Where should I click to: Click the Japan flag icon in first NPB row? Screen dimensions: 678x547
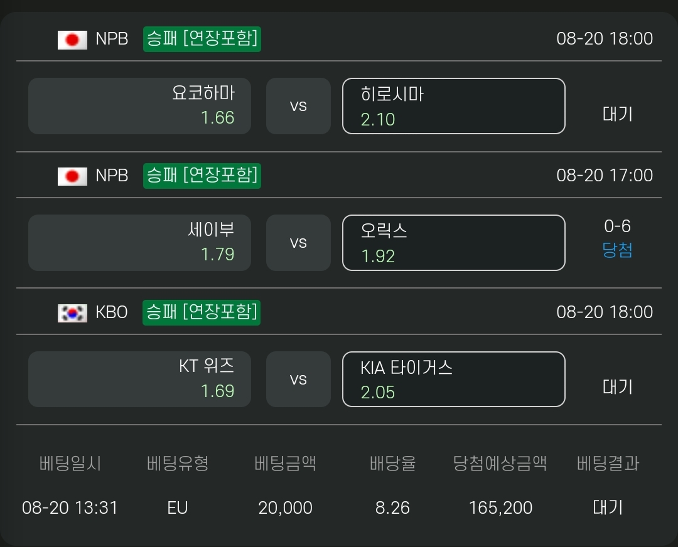[x=72, y=40]
